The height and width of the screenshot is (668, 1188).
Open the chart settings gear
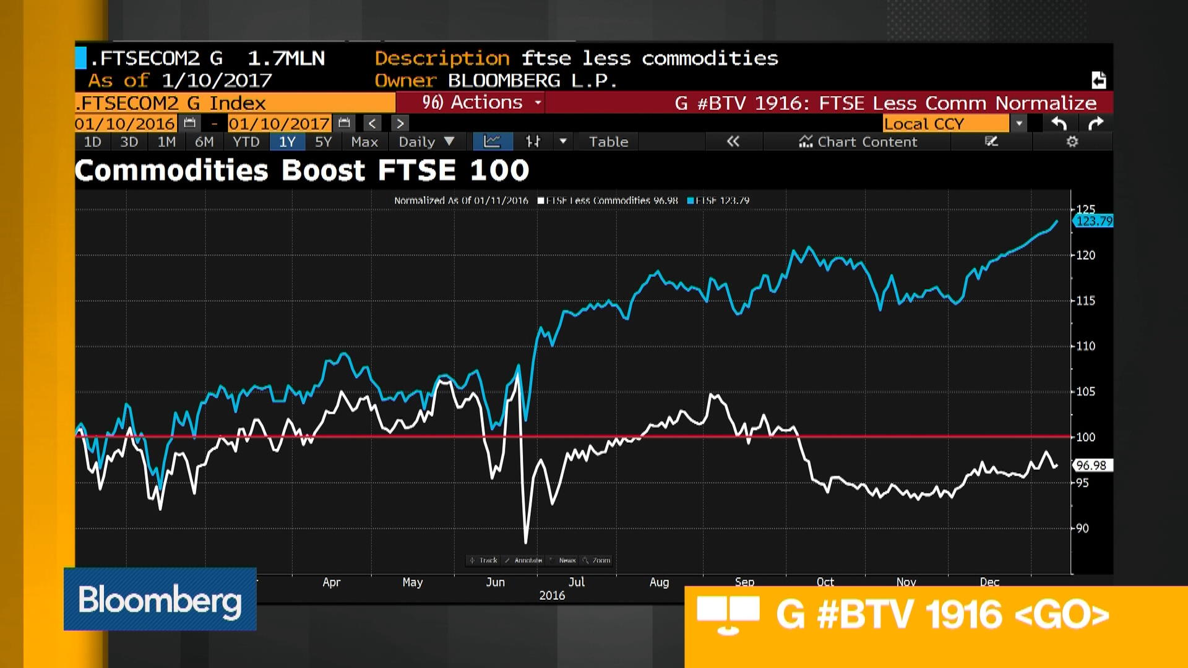1072,142
